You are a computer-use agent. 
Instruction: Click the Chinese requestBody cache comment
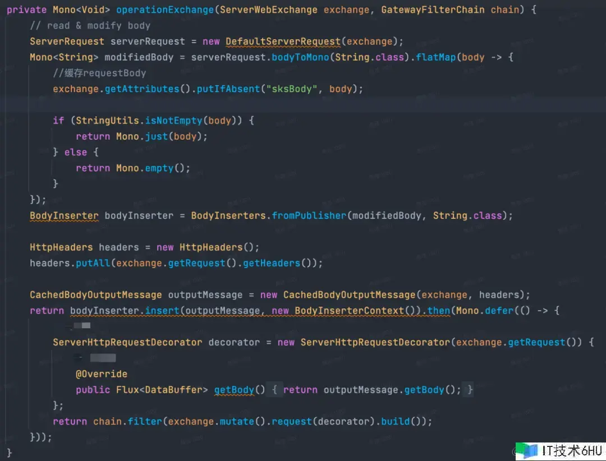pos(99,73)
